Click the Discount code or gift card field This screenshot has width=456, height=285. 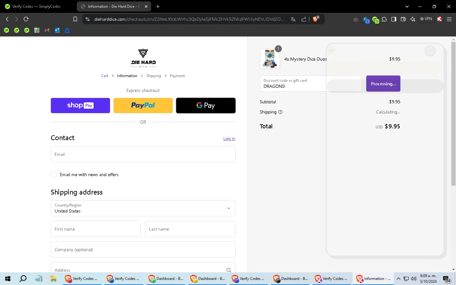coord(311,84)
